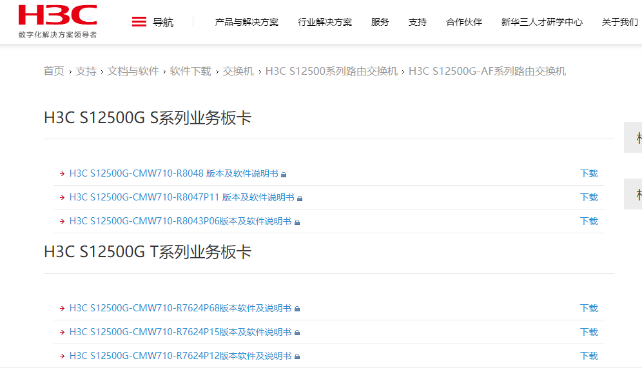Click lock icon beside R8048 entry

pos(284,175)
